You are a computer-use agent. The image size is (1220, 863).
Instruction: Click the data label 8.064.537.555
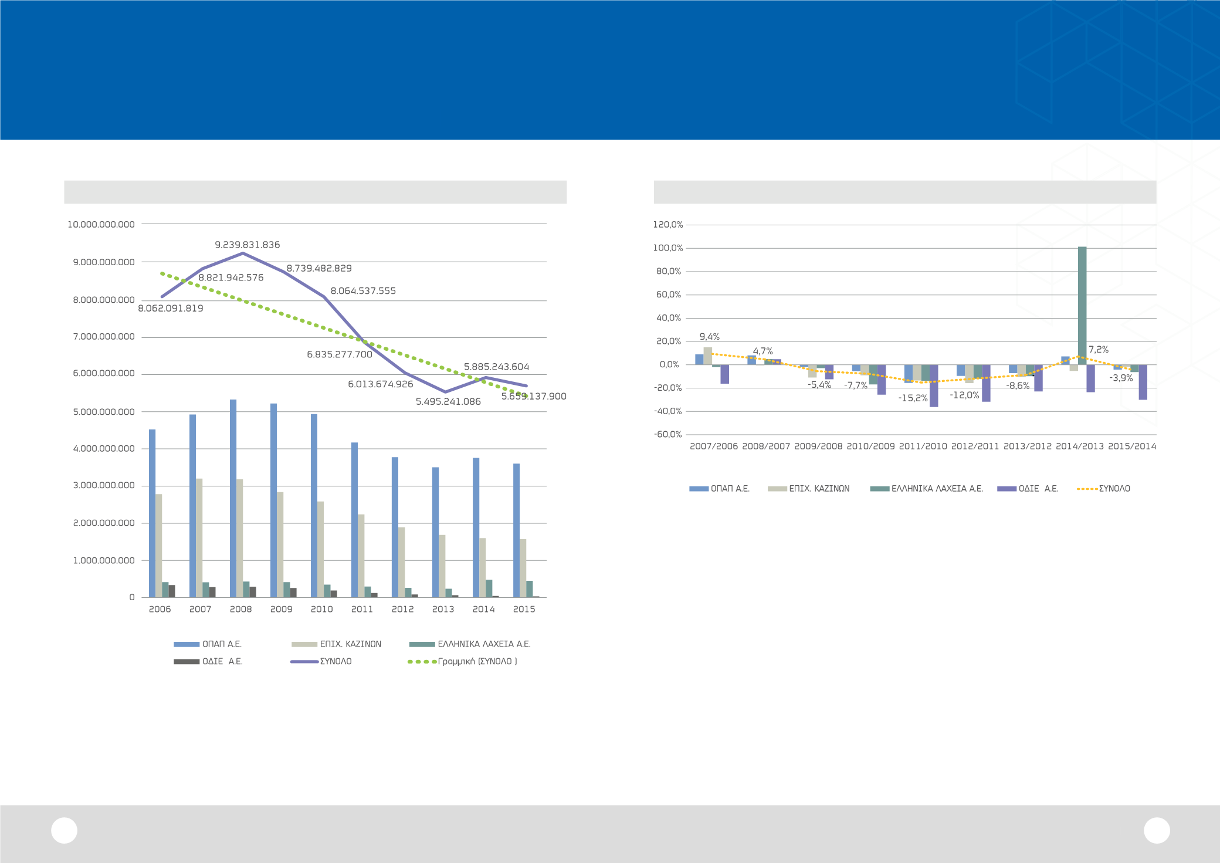pyautogui.click(x=363, y=291)
